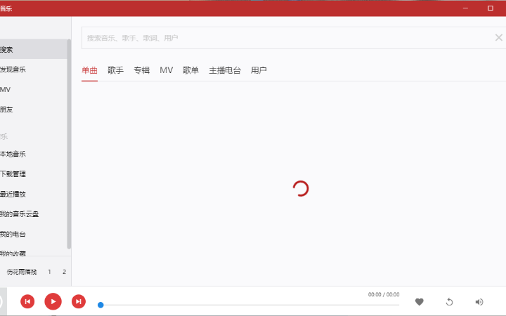The width and height of the screenshot is (506, 316).
Task: Select the 单曲 tab
Action: click(89, 70)
